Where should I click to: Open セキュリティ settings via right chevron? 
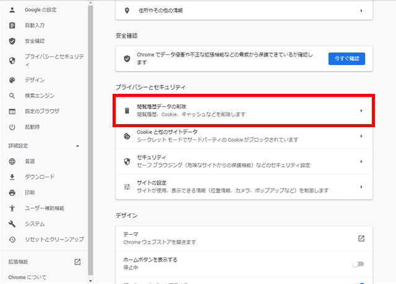[x=361, y=162]
